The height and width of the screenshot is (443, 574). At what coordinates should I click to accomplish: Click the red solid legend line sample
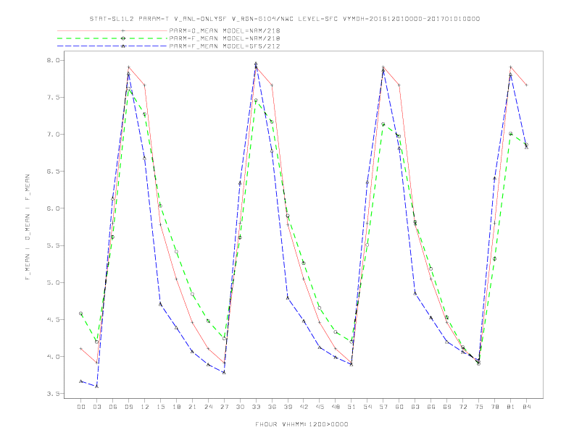click(112, 30)
